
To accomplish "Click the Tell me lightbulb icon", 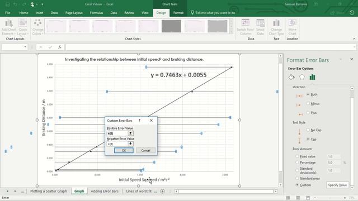I will [x=192, y=13].
